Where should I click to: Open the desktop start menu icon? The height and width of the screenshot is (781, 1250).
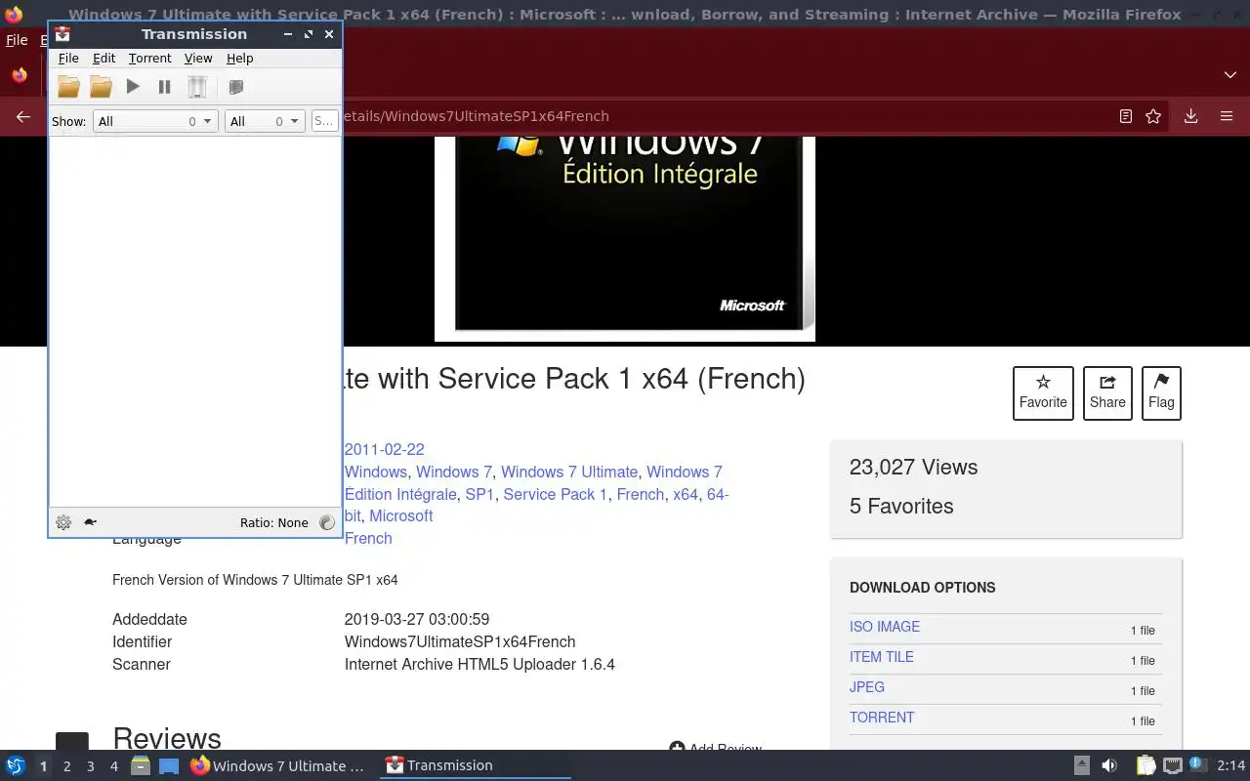tap(16, 766)
